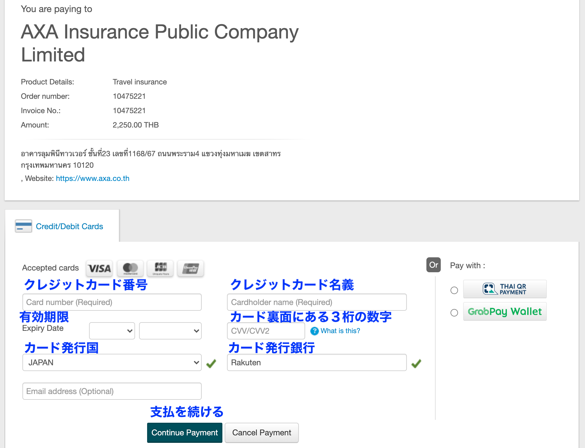Click the green checkmark beside JAPAN dropdown
Viewport: 585px width, 448px height.
[211, 363]
